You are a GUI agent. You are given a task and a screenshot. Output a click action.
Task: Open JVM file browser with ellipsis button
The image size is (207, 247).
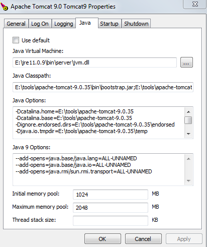[186, 63]
